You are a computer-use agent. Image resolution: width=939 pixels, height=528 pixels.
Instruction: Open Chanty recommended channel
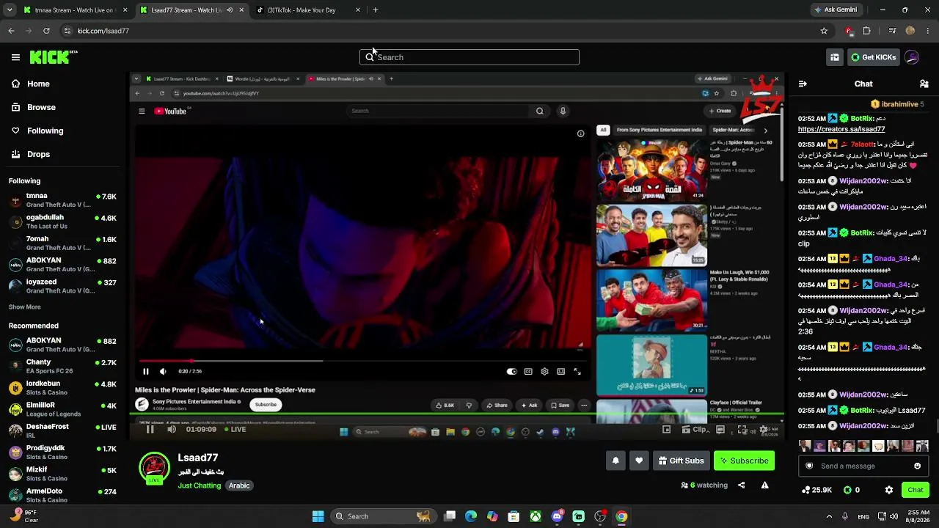click(63, 367)
